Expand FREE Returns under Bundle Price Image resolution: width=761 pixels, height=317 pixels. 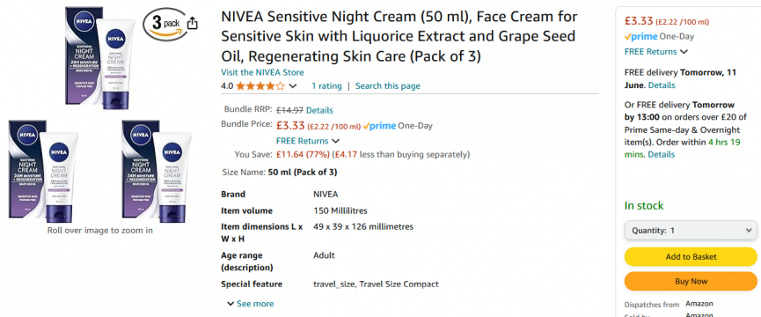click(308, 141)
